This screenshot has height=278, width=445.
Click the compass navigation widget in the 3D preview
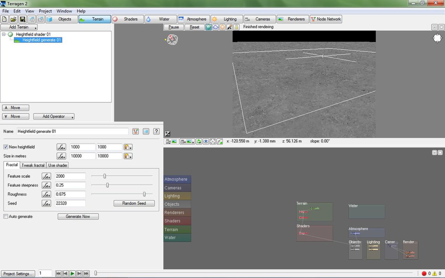(x=172, y=39)
